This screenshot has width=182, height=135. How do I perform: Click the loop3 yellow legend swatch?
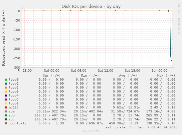coord(6,92)
